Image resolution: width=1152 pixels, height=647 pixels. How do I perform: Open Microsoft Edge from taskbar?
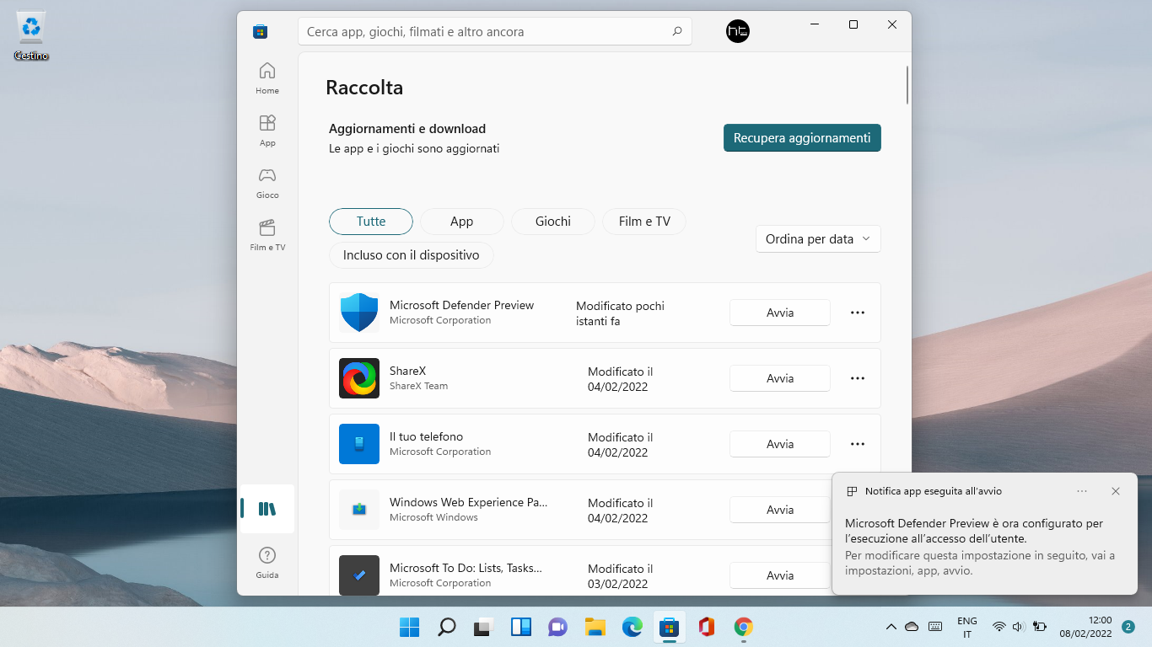click(x=632, y=627)
